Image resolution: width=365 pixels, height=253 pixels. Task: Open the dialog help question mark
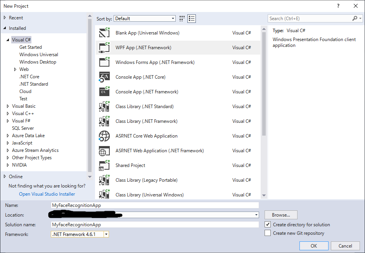click(338, 6)
